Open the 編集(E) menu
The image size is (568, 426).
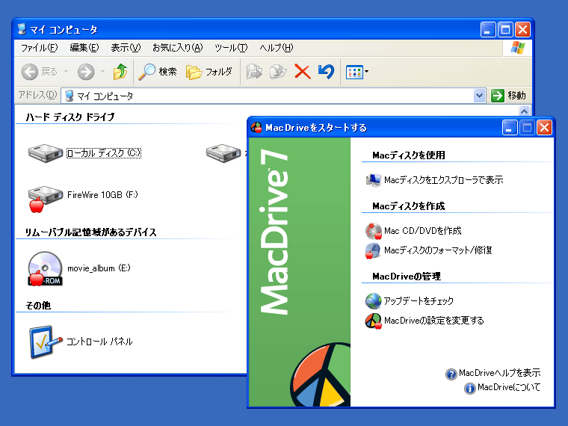click(x=84, y=48)
